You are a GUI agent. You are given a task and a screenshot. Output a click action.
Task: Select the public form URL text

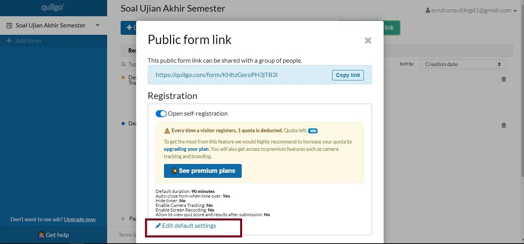coord(217,75)
